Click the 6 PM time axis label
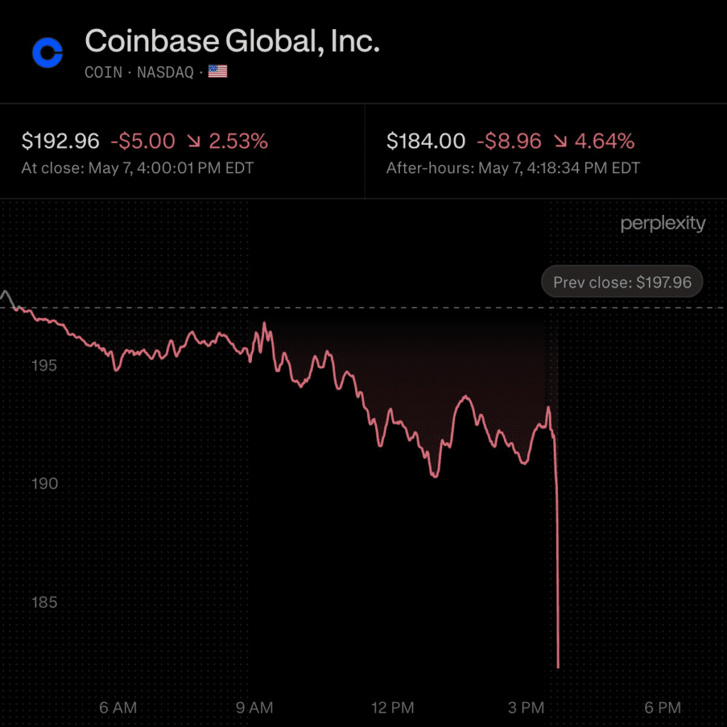The width and height of the screenshot is (727, 727). tap(662, 708)
